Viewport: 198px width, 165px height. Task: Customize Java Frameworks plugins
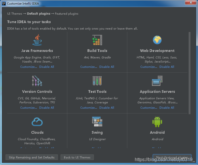(29, 67)
